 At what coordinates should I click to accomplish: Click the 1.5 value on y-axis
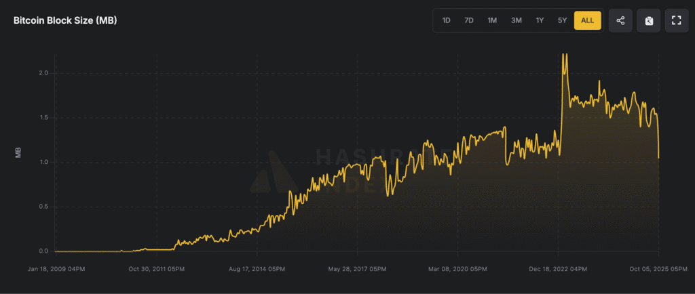44,117
